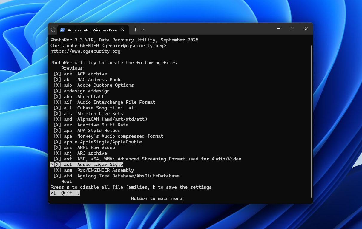Open the new tab profile dropdown
Screen dimensions: 362x229
(144, 30)
